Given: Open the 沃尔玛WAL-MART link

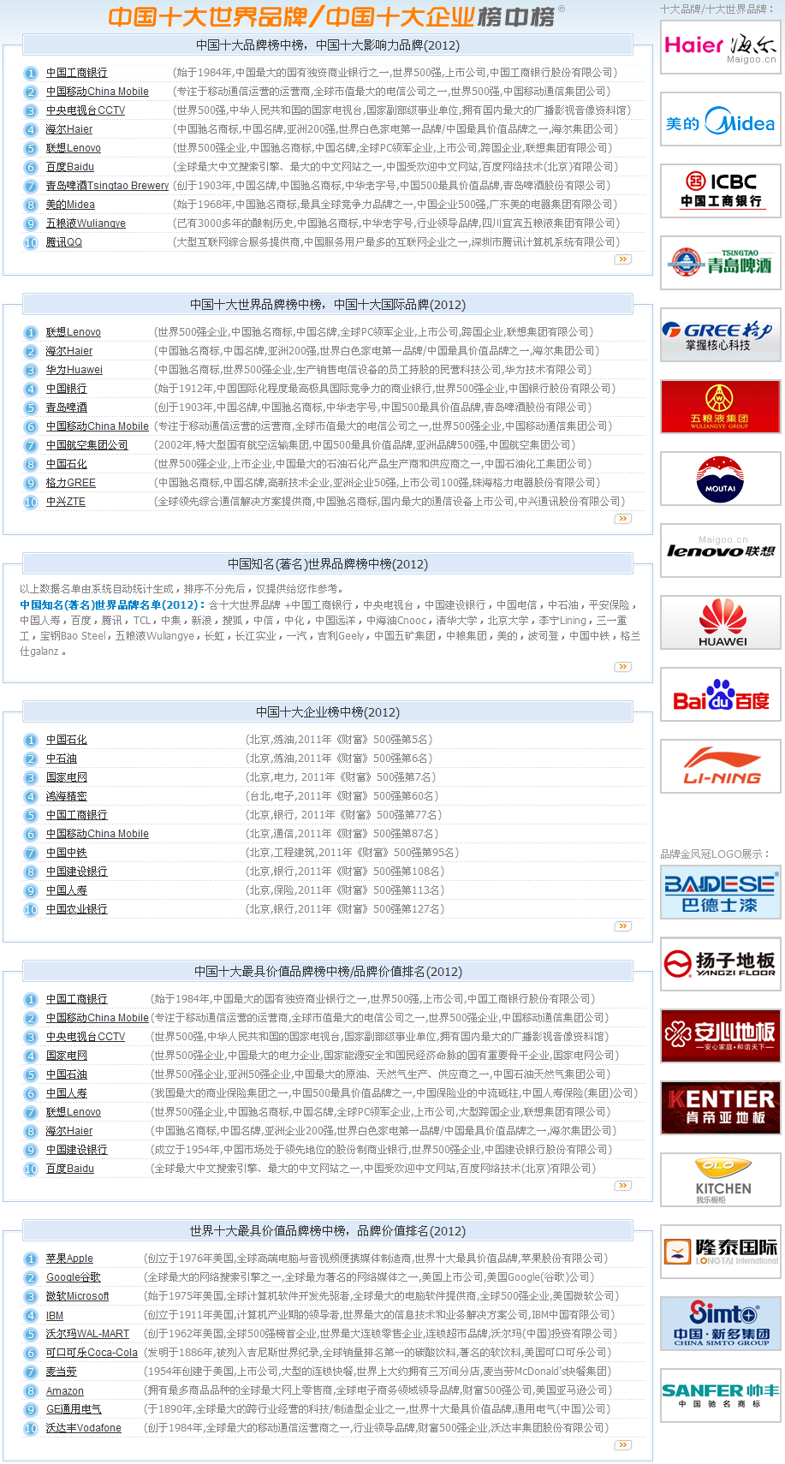Looking at the screenshot, I should [x=87, y=1334].
